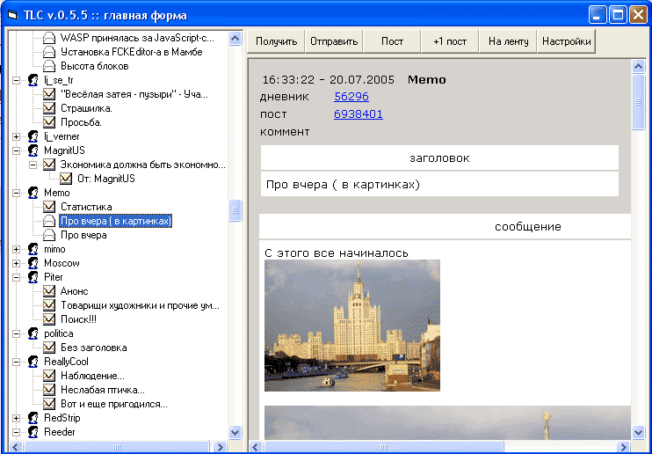Select 'Про вчера ( в картинках)' tree item
The width and height of the screenshot is (652, 454).
[x=115, y=221]
